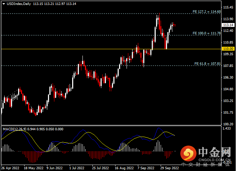The image size is (236, 171).
Task: Click the 29 Sep 2022 date label
Action: [x=169, y=168]
